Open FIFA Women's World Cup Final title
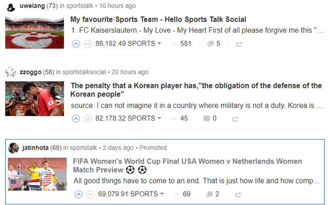 point(188,166)
